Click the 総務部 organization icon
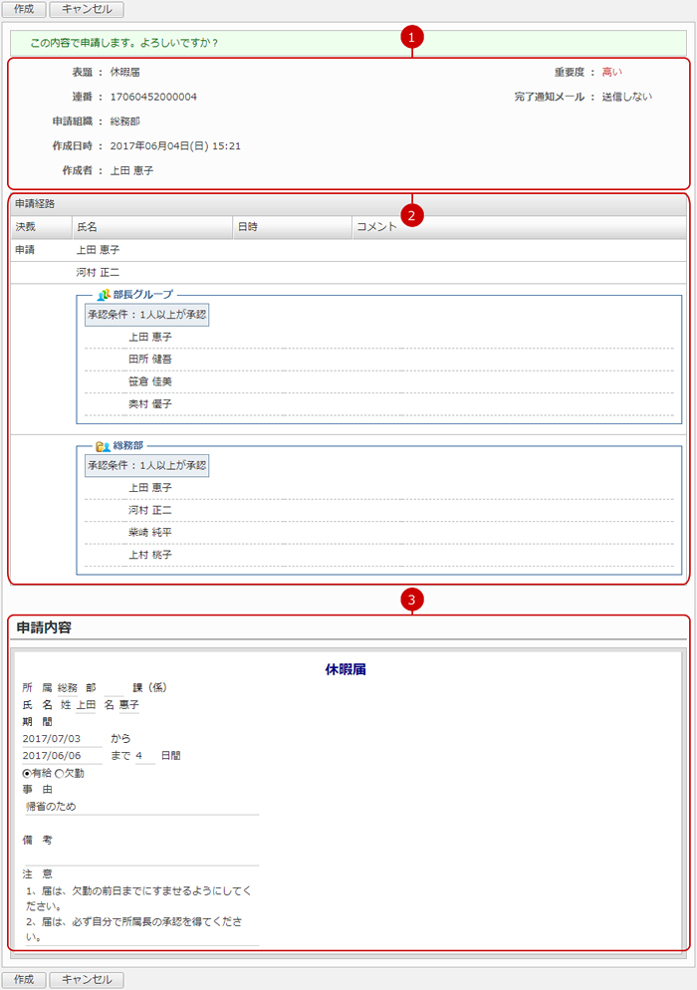 (103, 446)
